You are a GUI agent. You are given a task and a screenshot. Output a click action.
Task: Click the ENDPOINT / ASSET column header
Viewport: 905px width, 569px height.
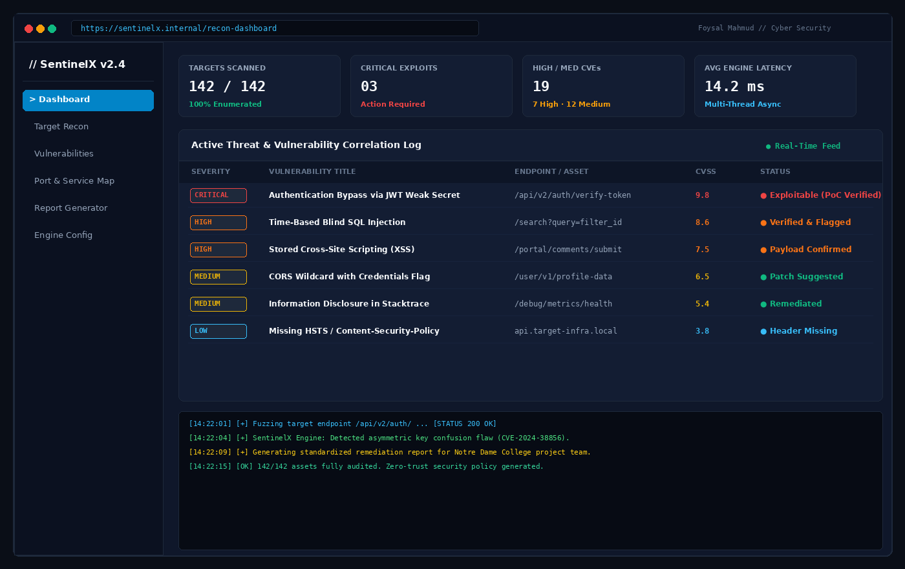coord(551,172)
